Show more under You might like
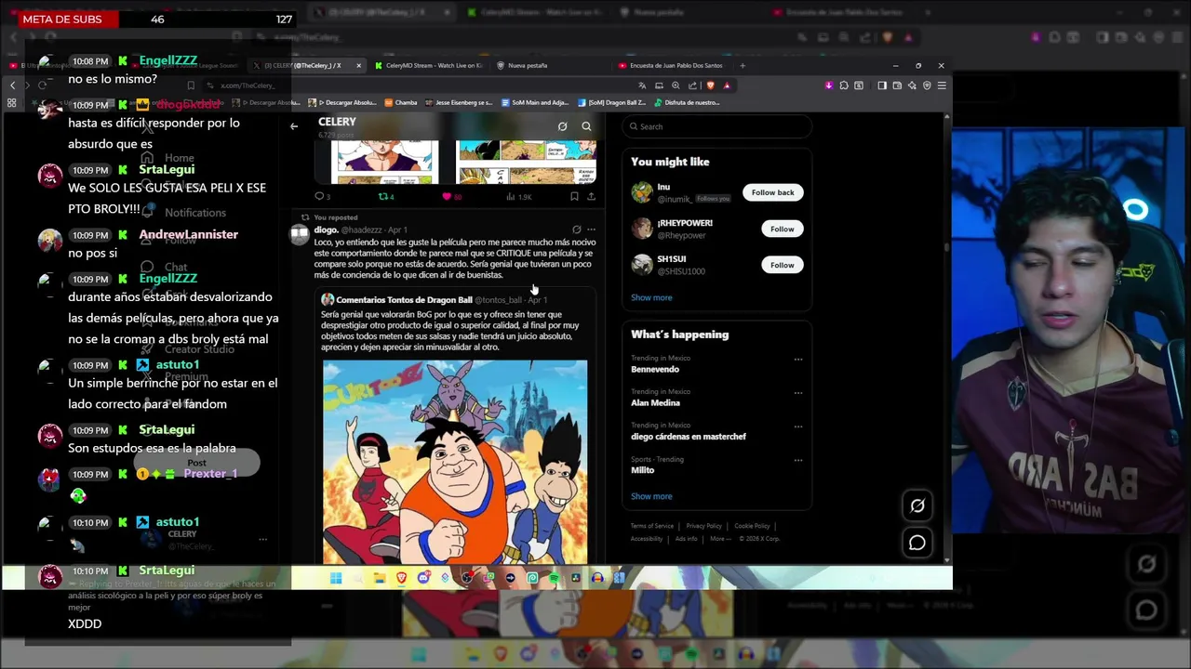Viewport: 1191px width, 669px height. pos(651,297)
